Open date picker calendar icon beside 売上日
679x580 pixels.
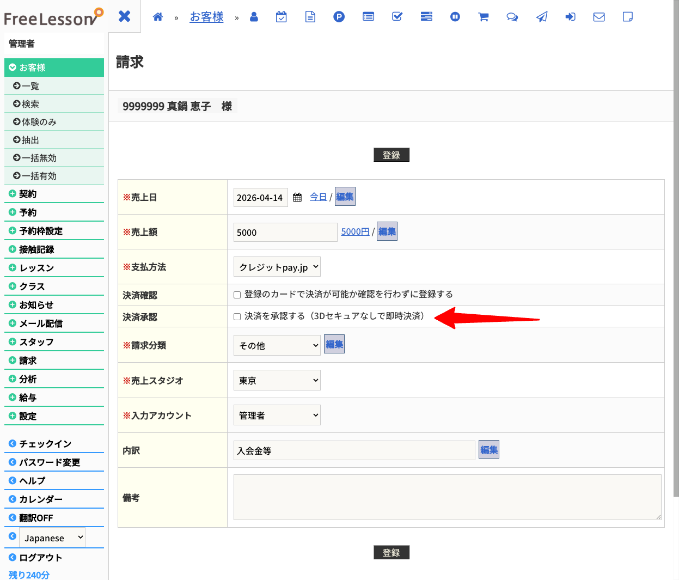point(297,198)
